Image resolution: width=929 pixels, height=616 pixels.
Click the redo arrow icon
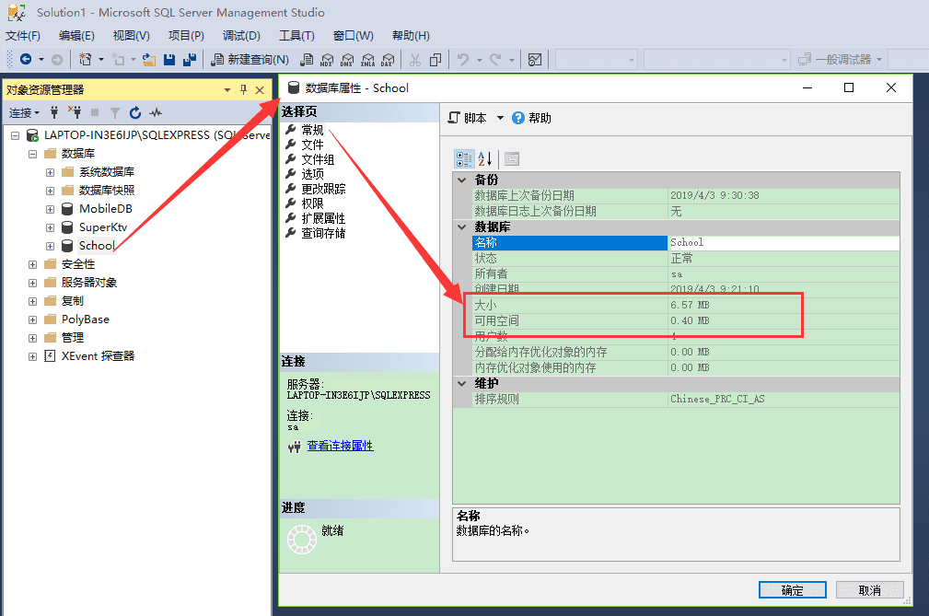pyautogui.click(x=495, y=59)
